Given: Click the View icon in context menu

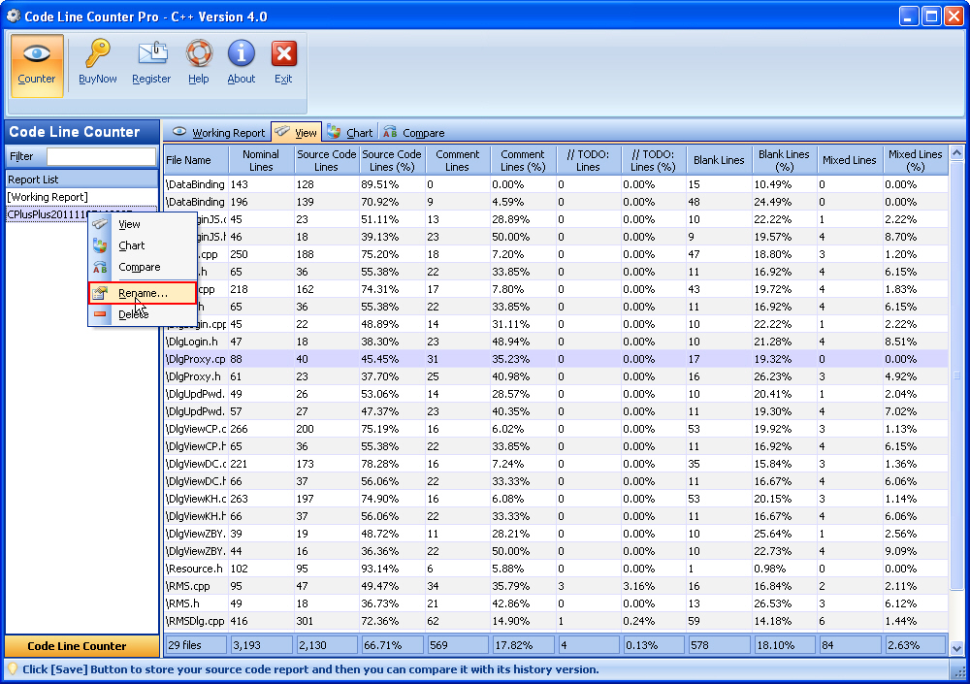Looking at the screenshot, I should point(100,224).
